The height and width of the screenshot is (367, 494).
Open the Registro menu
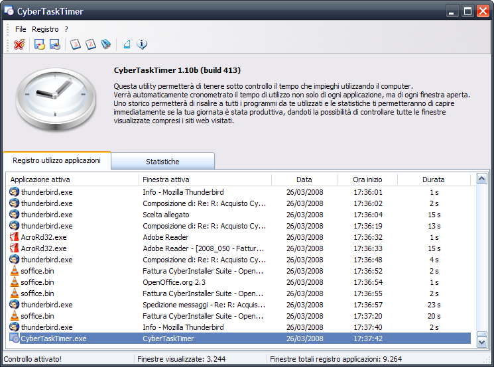coord(45,29)
